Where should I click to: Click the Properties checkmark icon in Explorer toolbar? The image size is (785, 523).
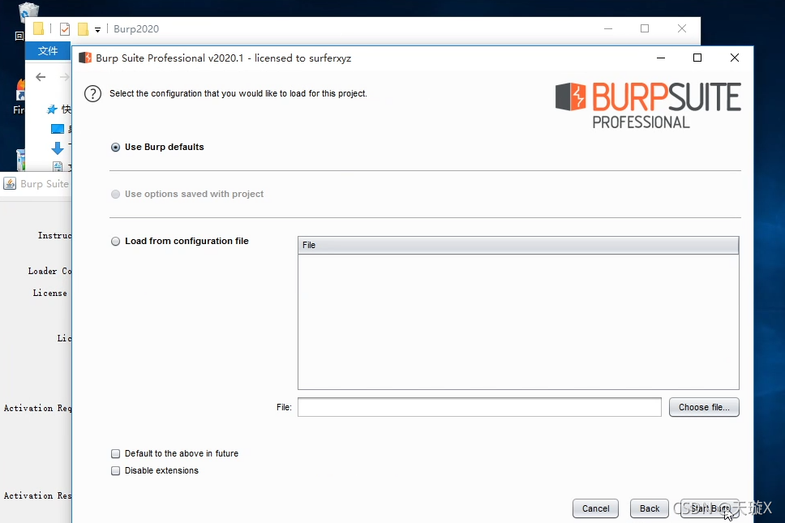(65, 29)
